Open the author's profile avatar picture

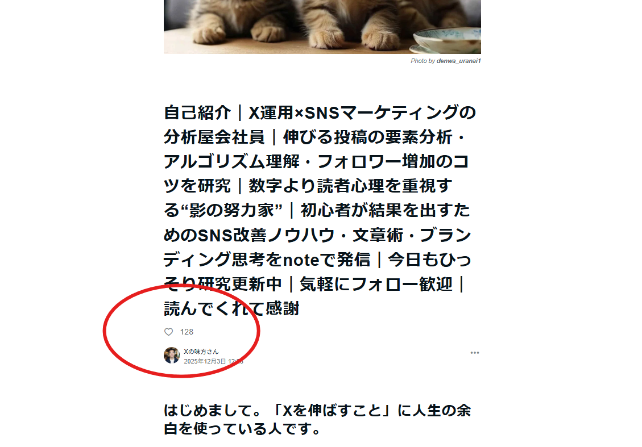pos(172,356)
